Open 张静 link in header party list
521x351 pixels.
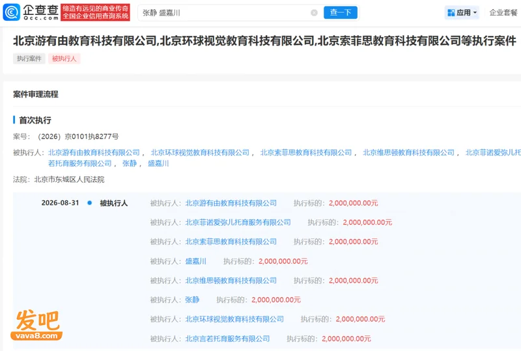[130, 164]
